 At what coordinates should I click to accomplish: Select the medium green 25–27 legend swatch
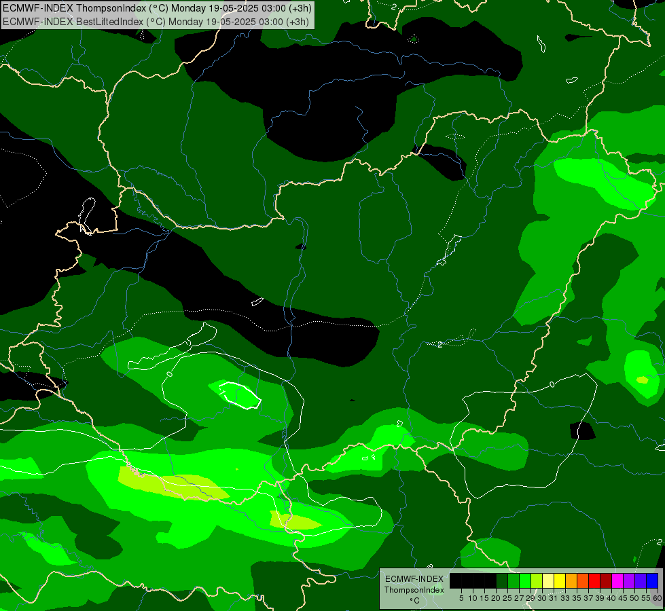click(514, 580)
